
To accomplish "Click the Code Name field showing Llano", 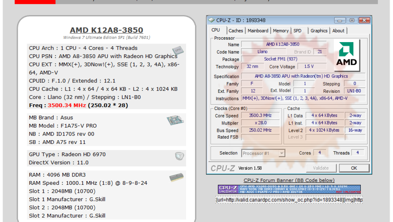I will coord(263,52).
